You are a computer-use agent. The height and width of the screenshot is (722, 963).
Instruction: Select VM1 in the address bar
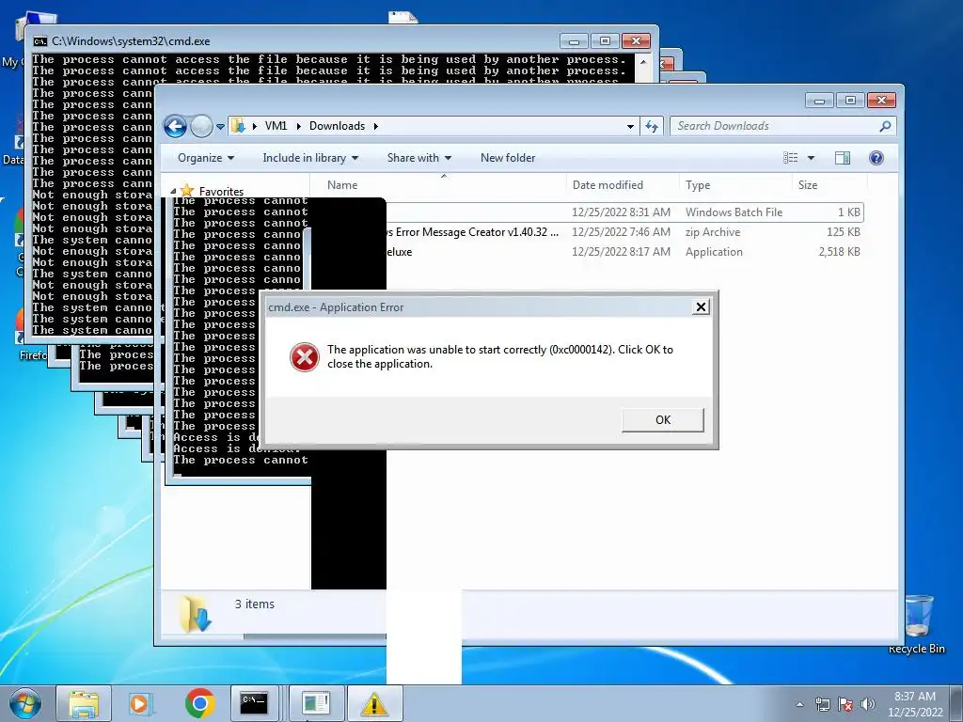(x=276, y=126)
